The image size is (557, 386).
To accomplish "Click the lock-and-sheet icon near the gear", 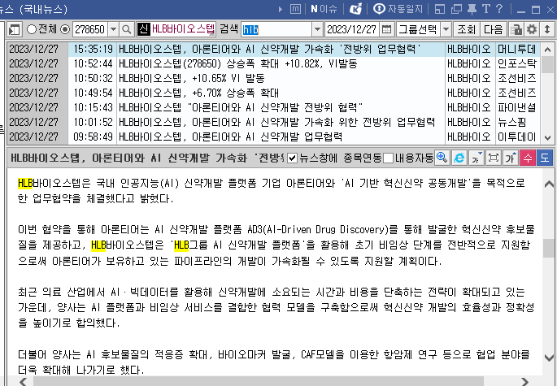I will (x=516, y=29).
